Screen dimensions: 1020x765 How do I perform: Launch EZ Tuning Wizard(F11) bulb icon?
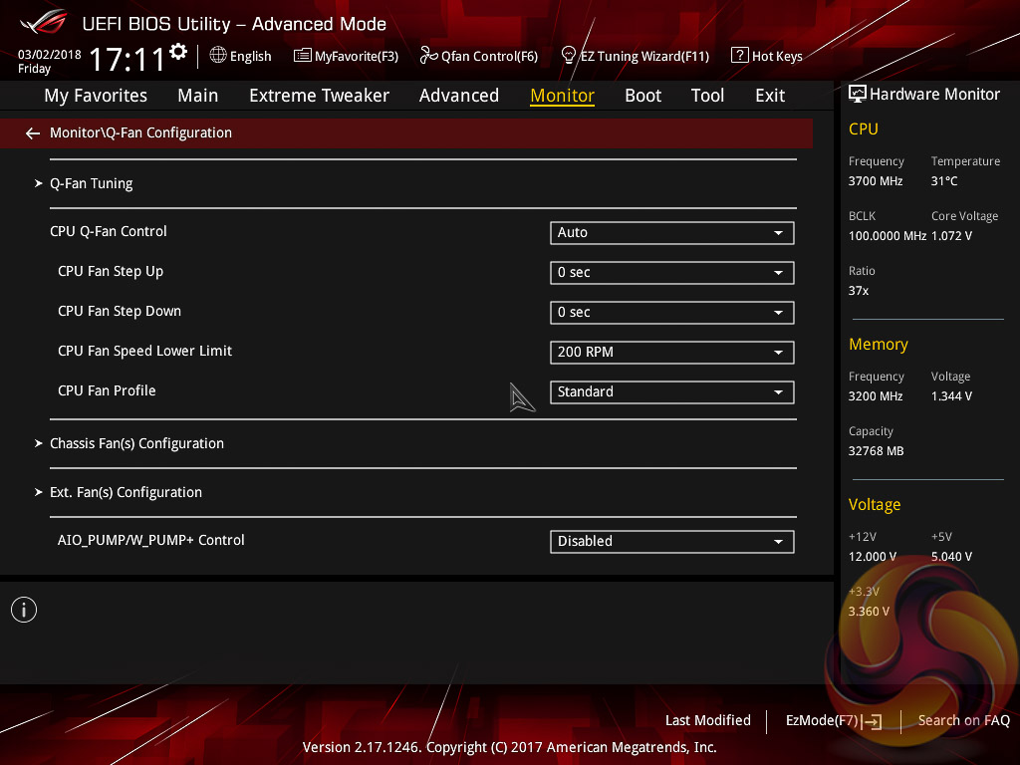point(569,55)
